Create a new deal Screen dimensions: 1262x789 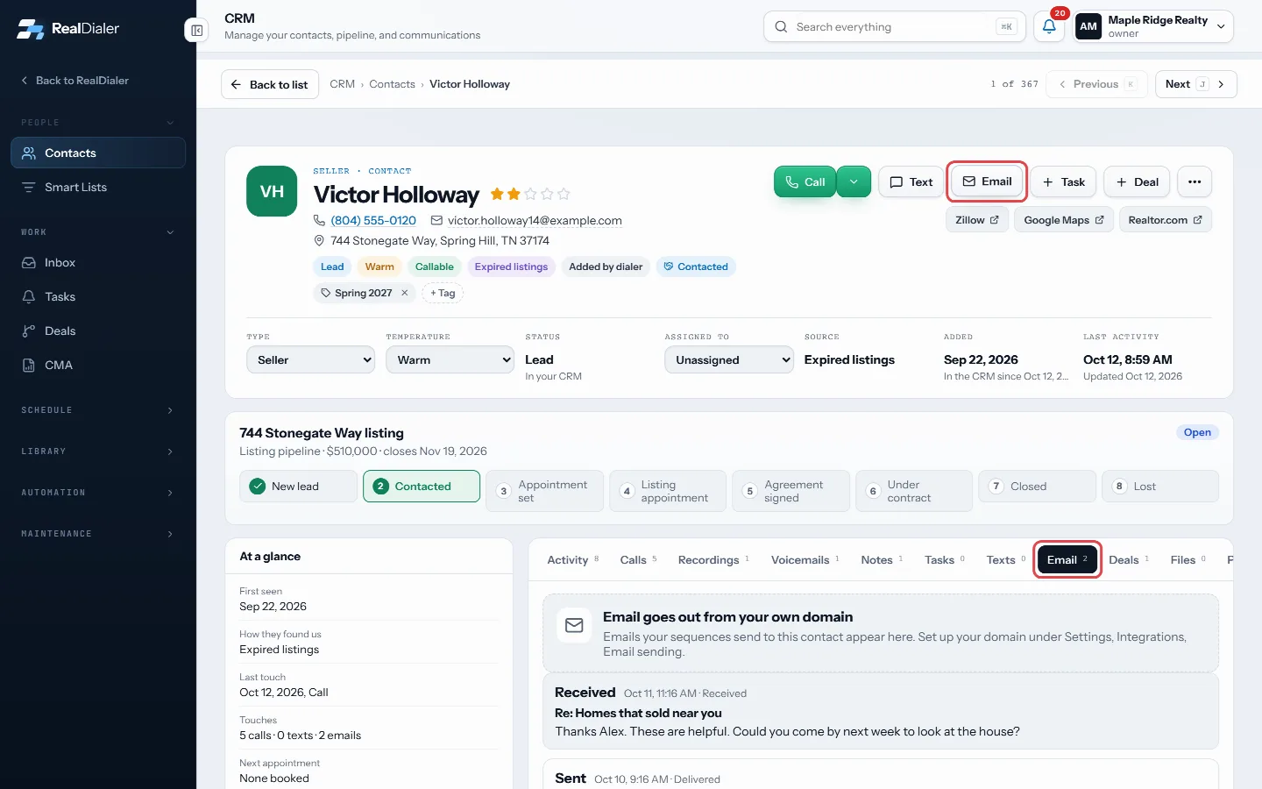(1137, 181)
